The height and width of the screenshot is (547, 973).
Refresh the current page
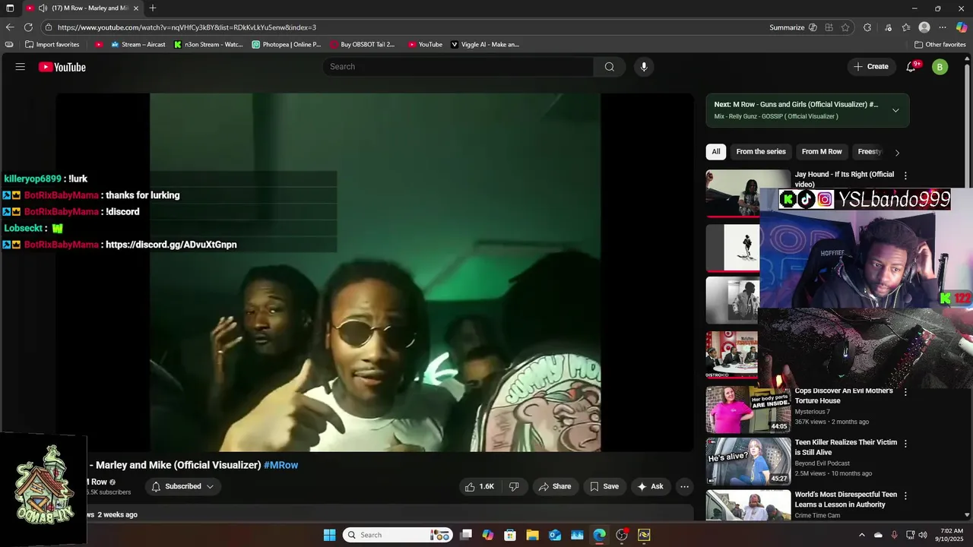point(28,27)
